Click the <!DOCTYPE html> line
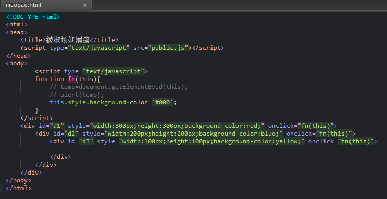The width and height of the screenshot is (387, 199). click(x=33, y=17)
